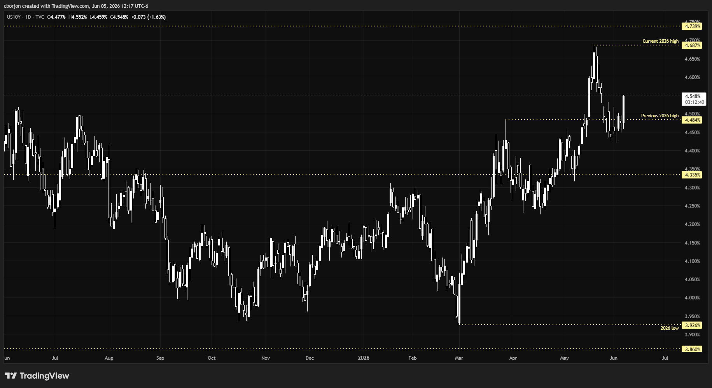
Task: Click the 4.687% price label
Action: pos(692,45)
